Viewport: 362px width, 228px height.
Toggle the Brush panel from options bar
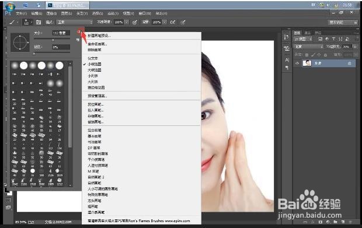tap(39, 22)
